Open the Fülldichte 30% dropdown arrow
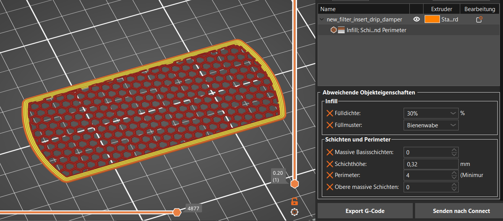The width and height of the screenshot is (503, 221). pos(453,114)
